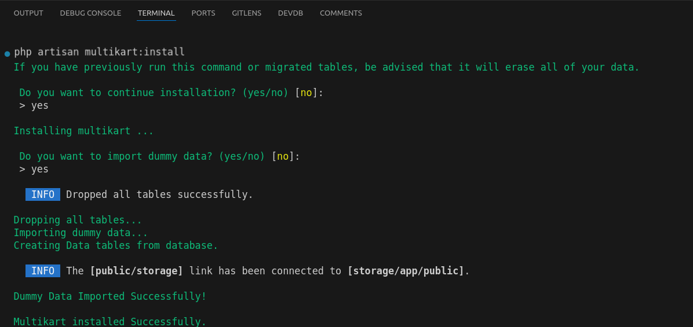This screenshot has width=693, height=327.
Task: Open the GITLENS panel tab
Action: click(x=246, y=13)
